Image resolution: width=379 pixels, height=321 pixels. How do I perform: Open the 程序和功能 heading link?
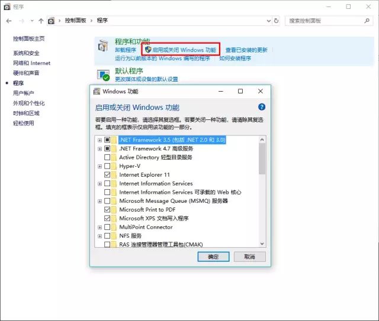coord(133,41)
